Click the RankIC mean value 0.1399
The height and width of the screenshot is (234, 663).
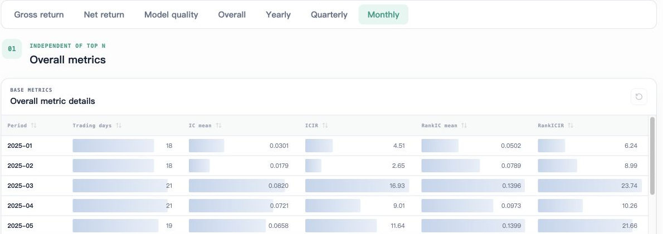click(511, 226)
